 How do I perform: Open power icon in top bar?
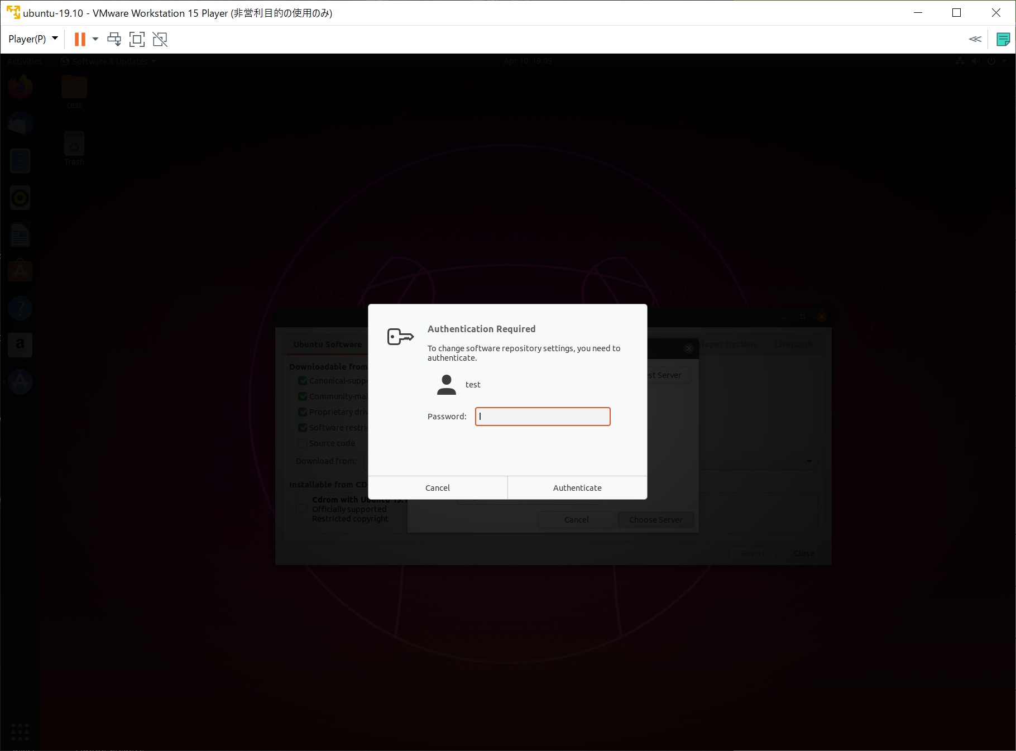pyautogui.click(x=991, y=61)
